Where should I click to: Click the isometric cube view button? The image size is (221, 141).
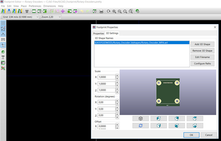(140, 118)
